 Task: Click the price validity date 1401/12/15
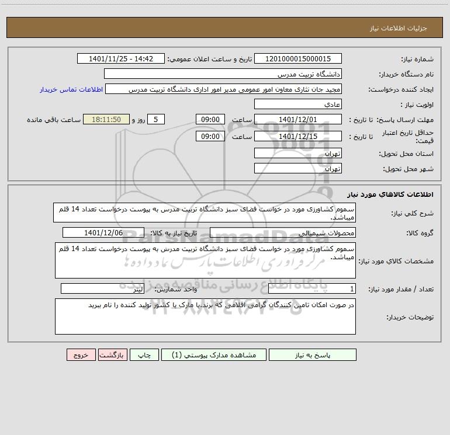tap(298, 136)
